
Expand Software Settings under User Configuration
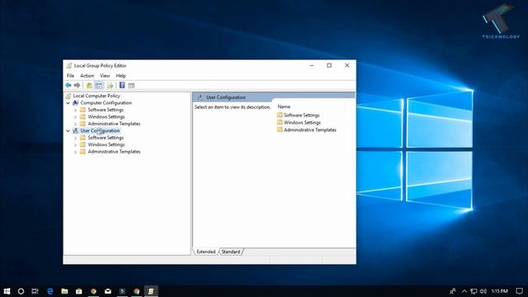click(75, 138)
